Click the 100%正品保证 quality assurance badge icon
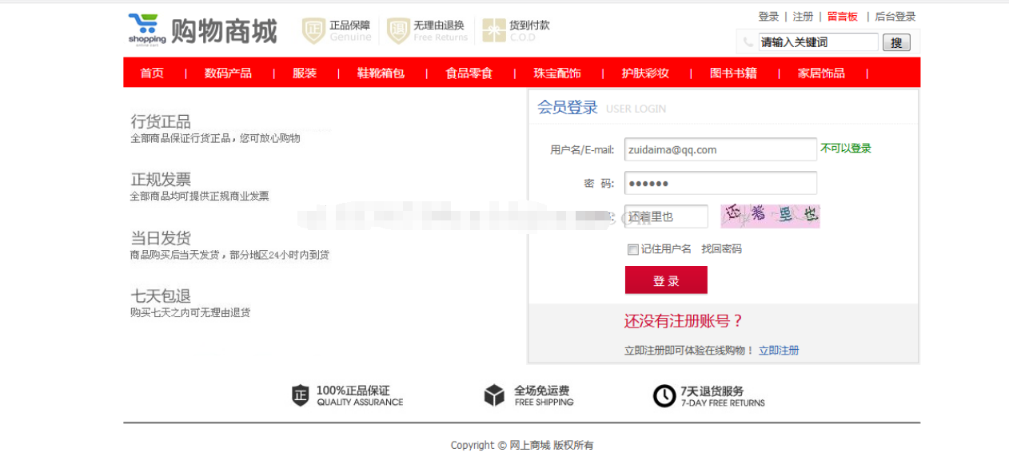Screen dimensions: 1009x472 [x=300, y=395]
